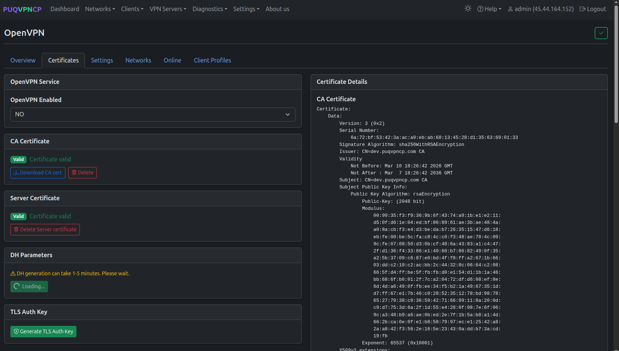
Task: Open the OpenVPN Enabled select box
Action: [153, 115]
